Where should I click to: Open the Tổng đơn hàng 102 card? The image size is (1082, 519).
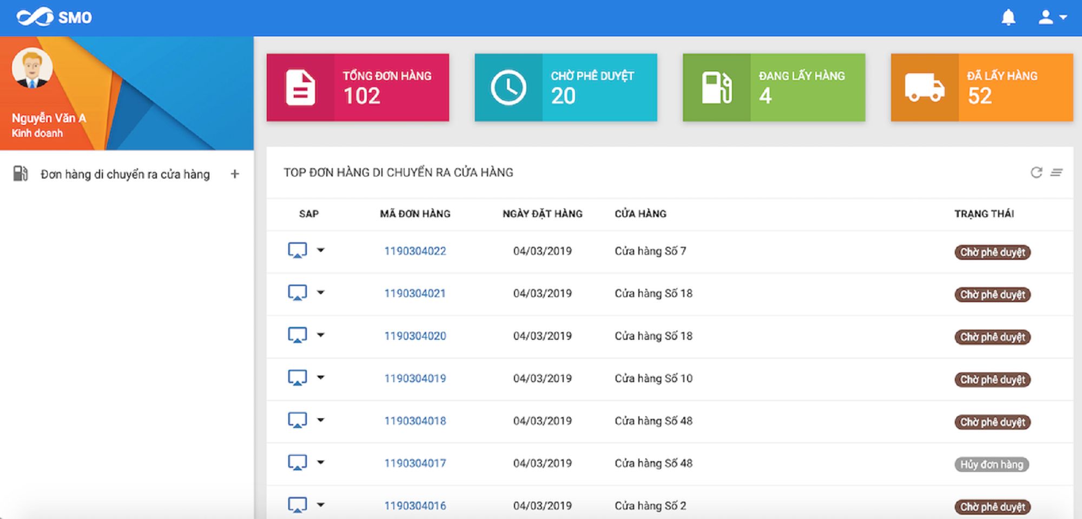pos(358,87)
